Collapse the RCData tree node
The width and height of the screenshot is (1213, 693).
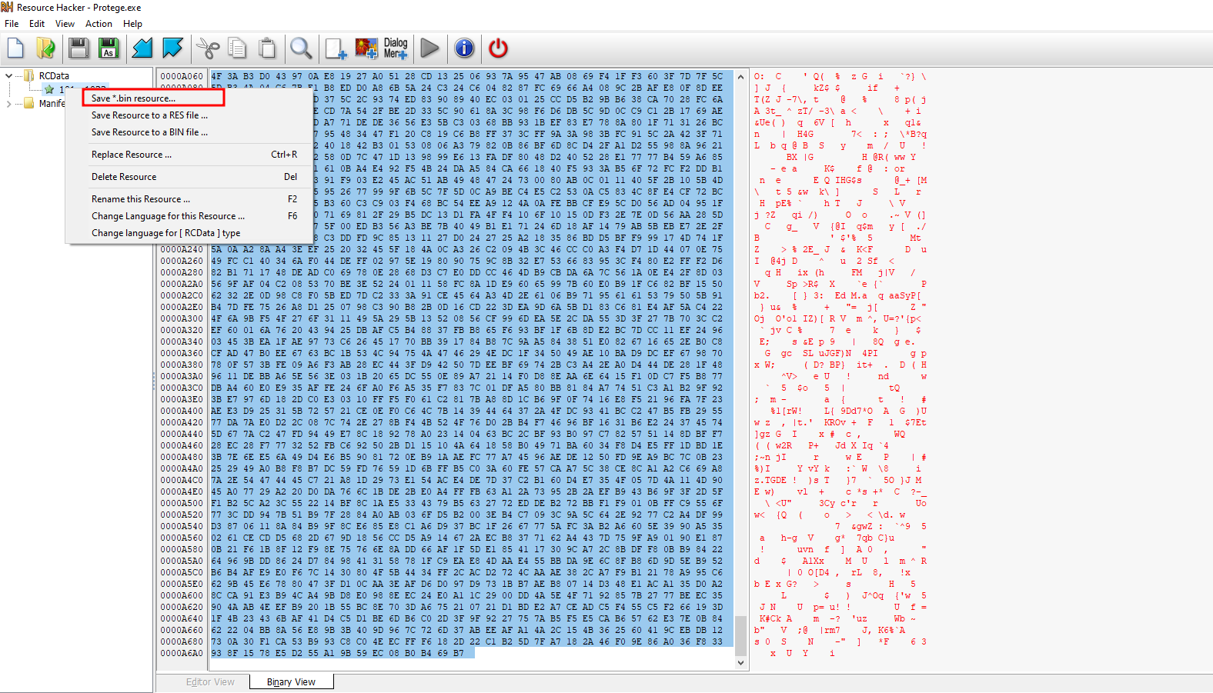9,75
